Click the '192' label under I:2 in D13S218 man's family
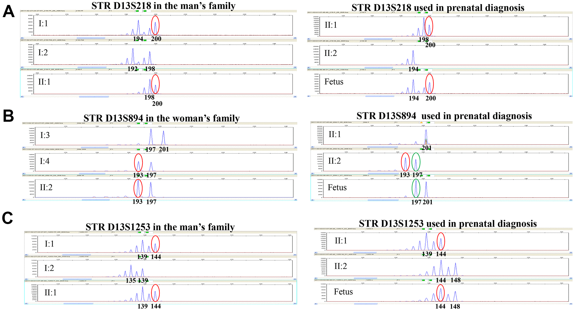575x311 pixels. pyautogui.click(x=133, y=69)
